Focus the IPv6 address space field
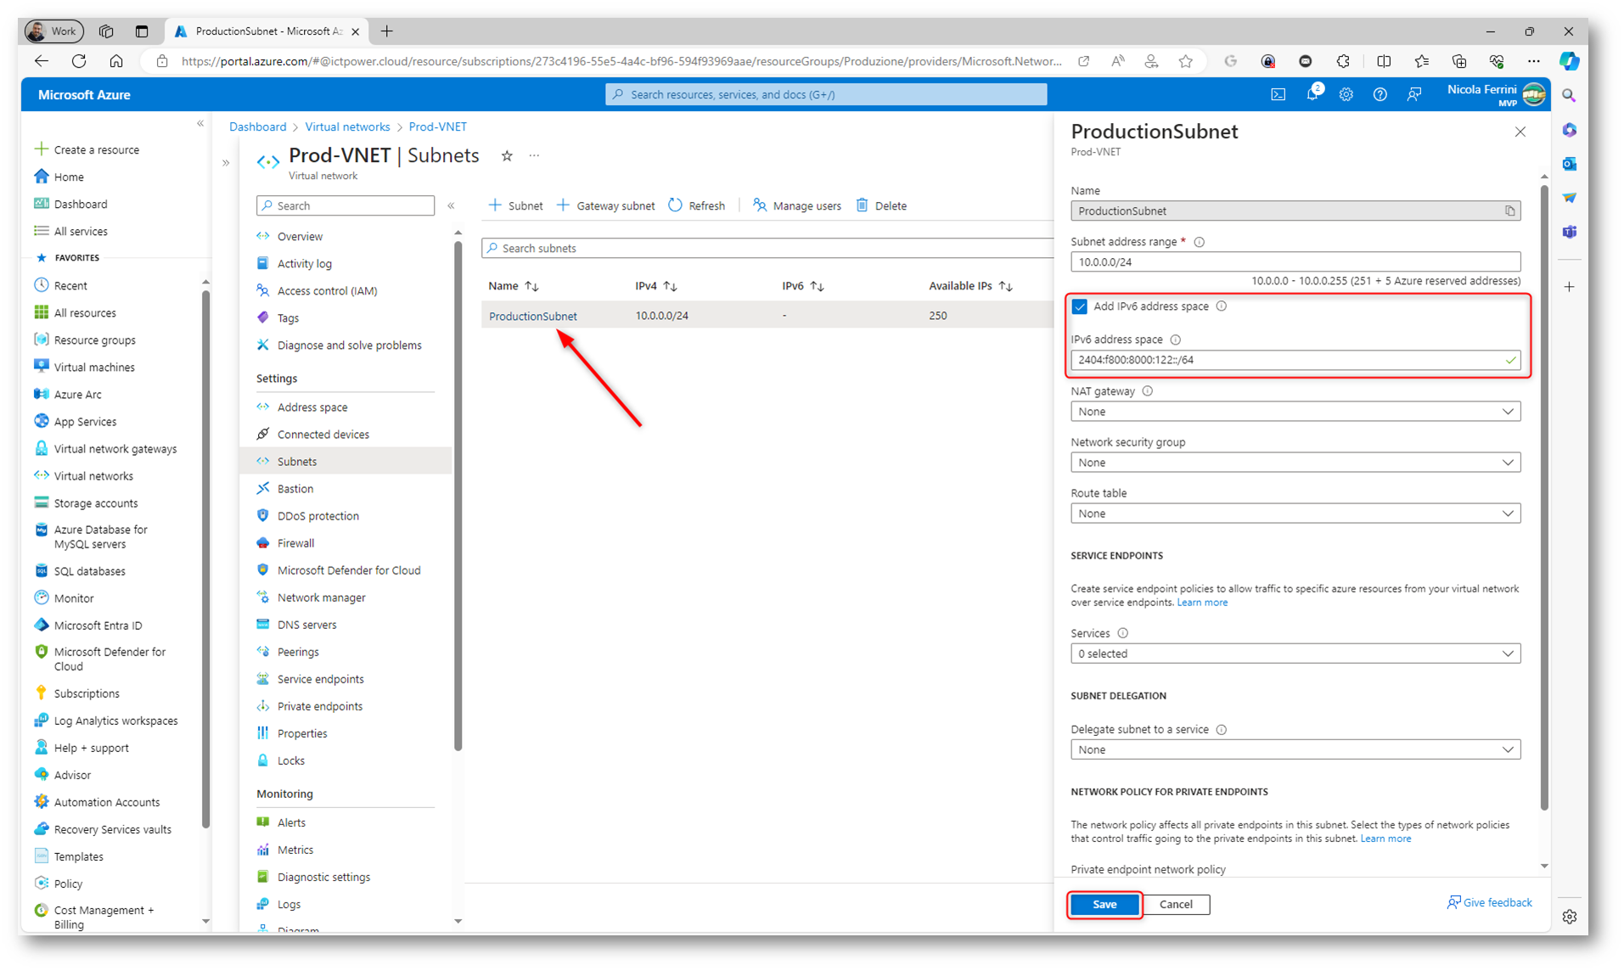 point(1295,360)
